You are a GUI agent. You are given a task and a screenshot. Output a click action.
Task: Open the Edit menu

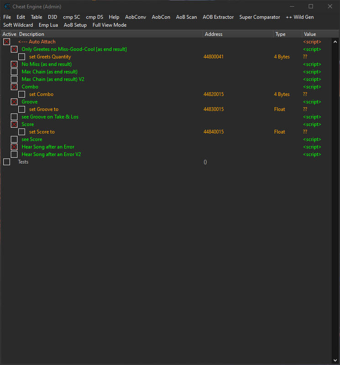(x=21, y=17)
